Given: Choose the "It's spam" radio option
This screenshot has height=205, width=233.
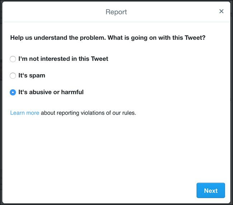Looking at the screenshot, I should (x=13, y=76).
